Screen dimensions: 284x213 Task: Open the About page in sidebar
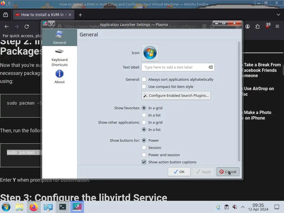point(59,77)
